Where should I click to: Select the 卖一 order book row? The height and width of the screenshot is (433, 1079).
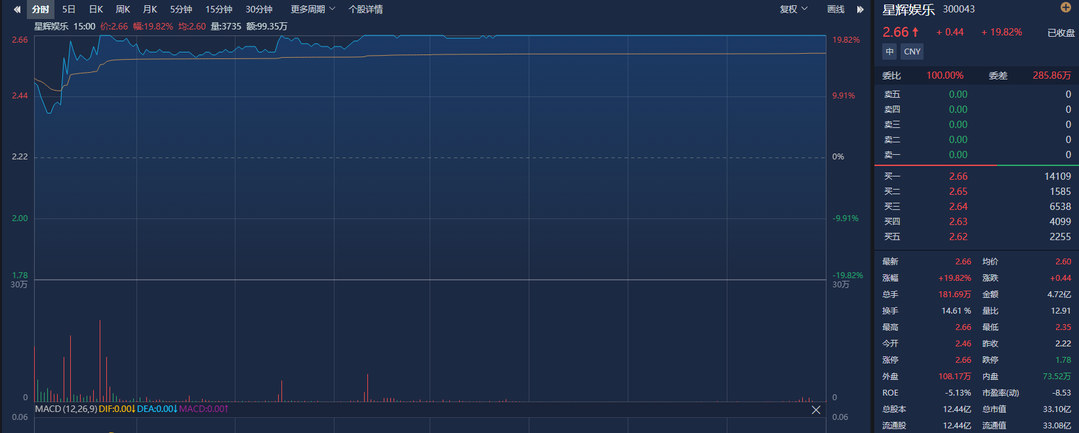pyautogui.click(x=977, y=155)
